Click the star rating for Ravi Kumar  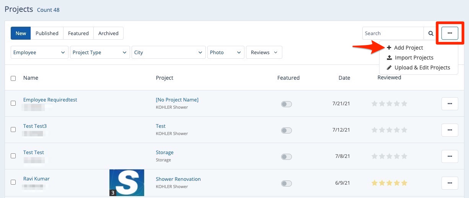tap(389, 183)
